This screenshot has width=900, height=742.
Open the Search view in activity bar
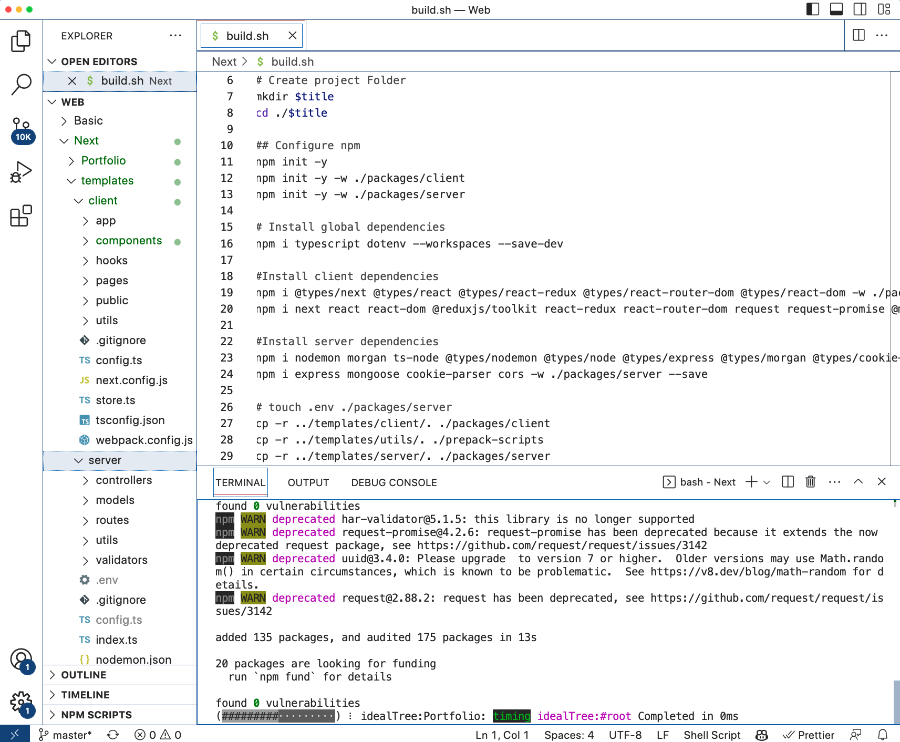[21, 84]
